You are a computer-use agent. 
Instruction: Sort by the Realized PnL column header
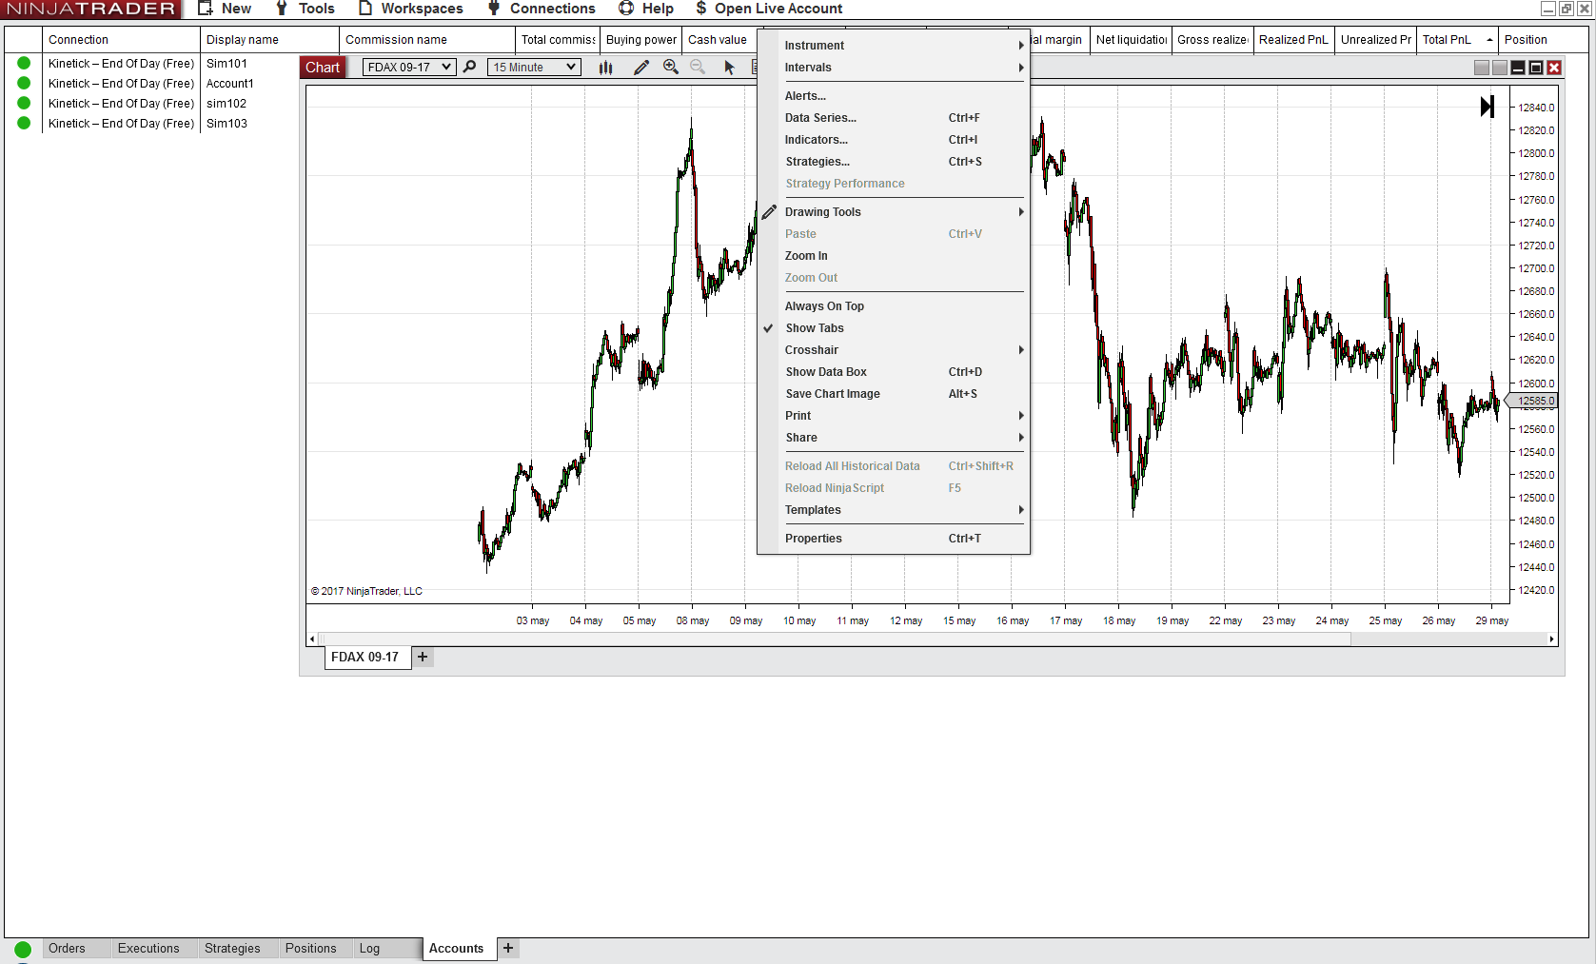point(1293,40)
